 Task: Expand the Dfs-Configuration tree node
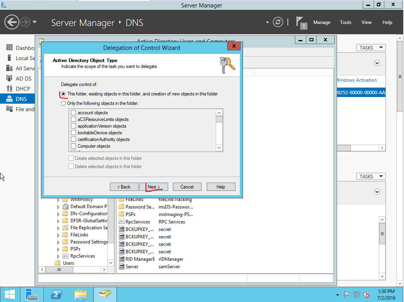(x=59, y=214)
